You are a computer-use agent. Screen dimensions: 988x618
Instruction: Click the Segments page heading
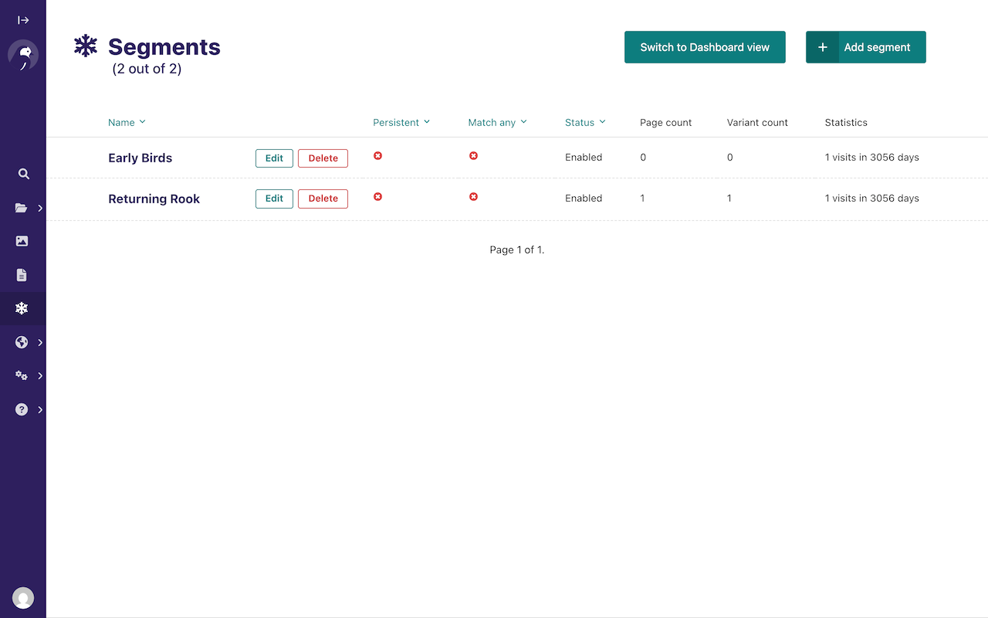(x=164, y=47)
